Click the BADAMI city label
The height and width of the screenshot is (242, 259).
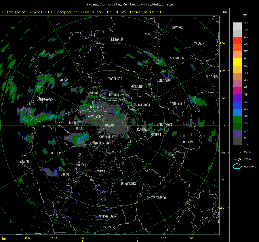[x=114, y=95]
